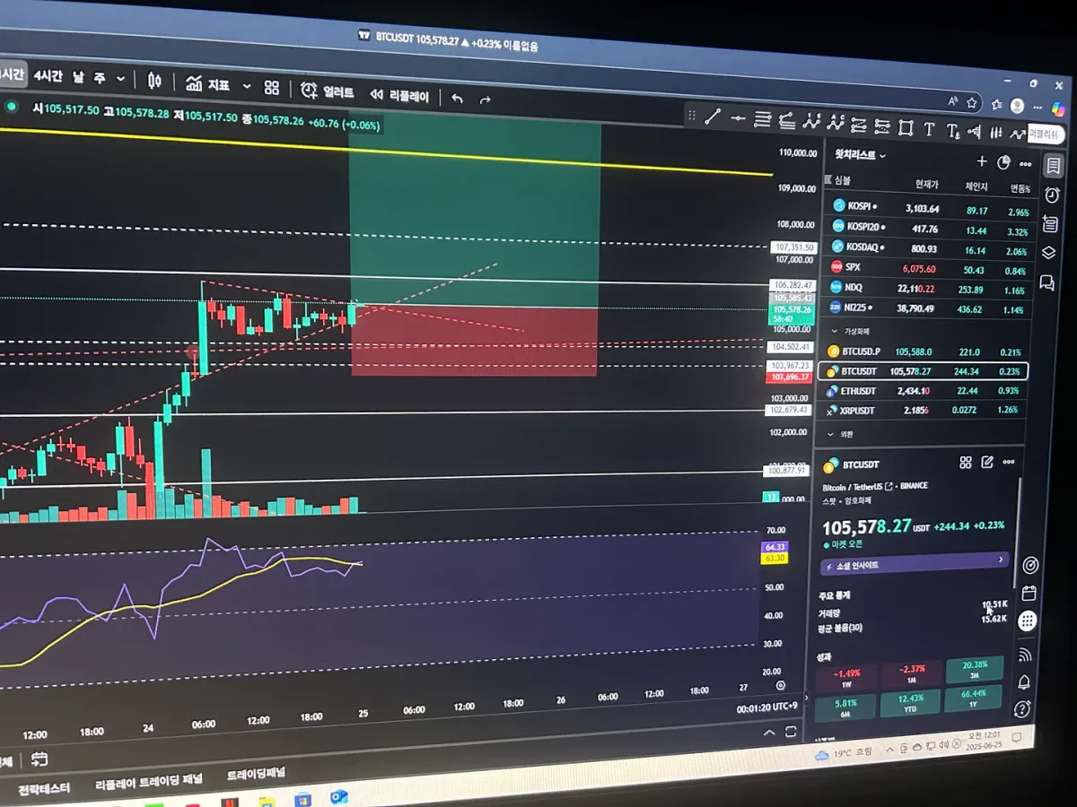Image resolution: width=1077 pixels, height=807 pixels.
Task: Select BTCUSD.P row in the watchlist
Action: (925, 351)
